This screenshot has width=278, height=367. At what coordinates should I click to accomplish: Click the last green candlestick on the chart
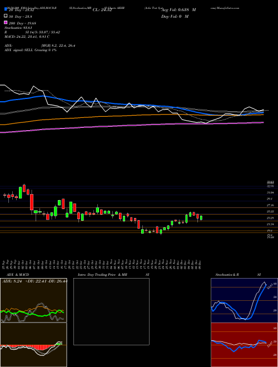point(201,217)
